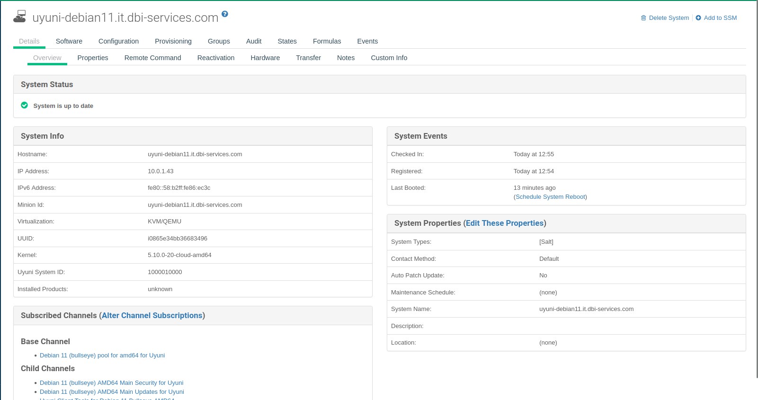Screen dimensions: 758x400
Task: Click the system icon beside hostname title
Action: [x=20, y=17]
